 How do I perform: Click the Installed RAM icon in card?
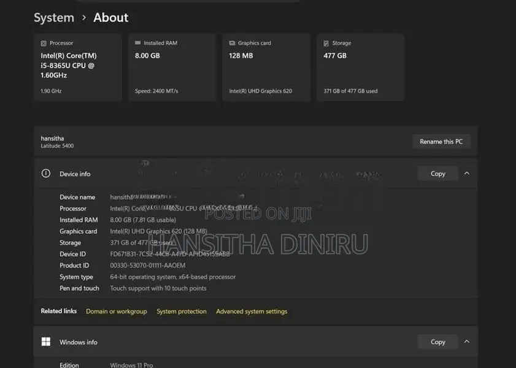point(138,43)
